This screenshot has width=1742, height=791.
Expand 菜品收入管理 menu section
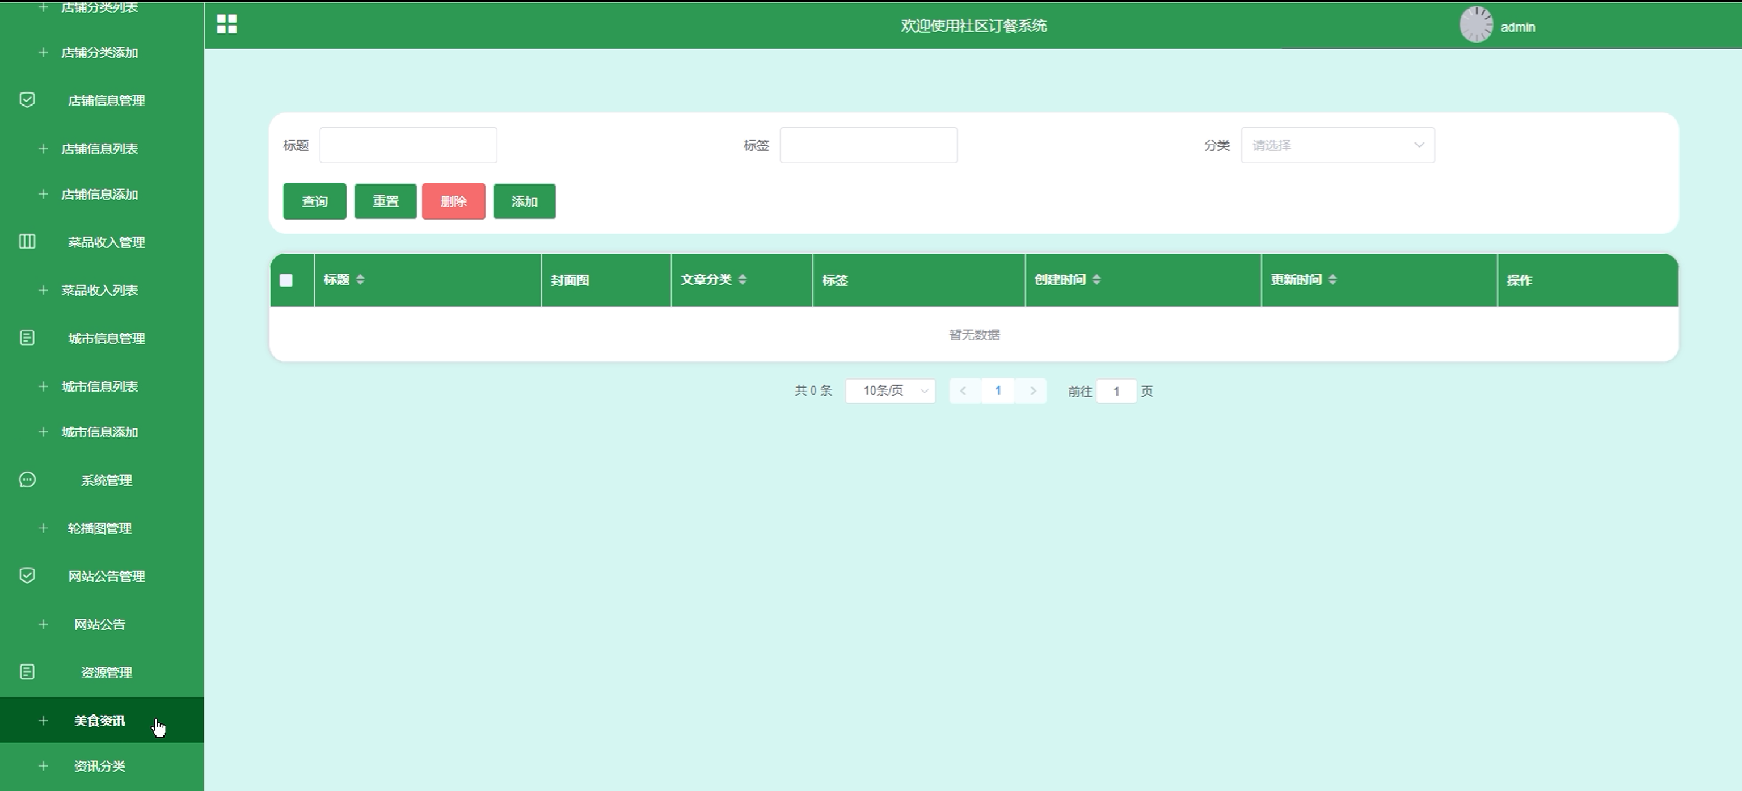tap(102, 242)
